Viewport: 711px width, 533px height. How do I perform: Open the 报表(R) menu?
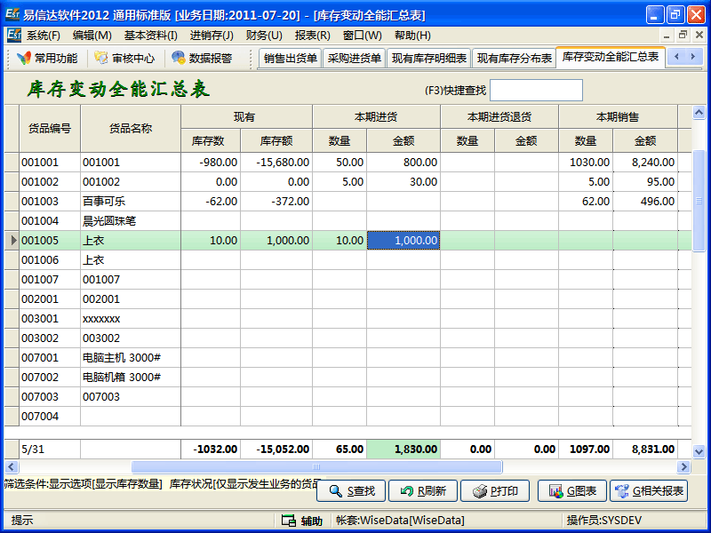312,36
